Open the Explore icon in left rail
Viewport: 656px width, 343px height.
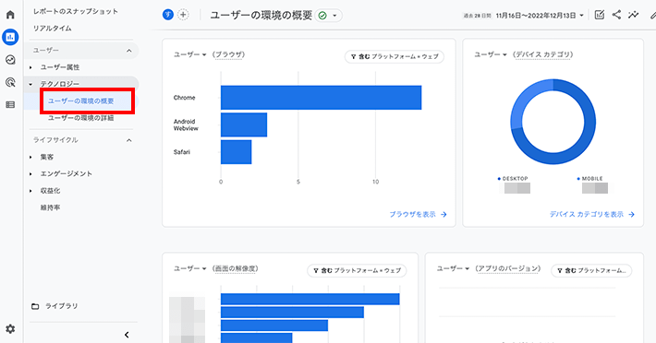[10, 60]
